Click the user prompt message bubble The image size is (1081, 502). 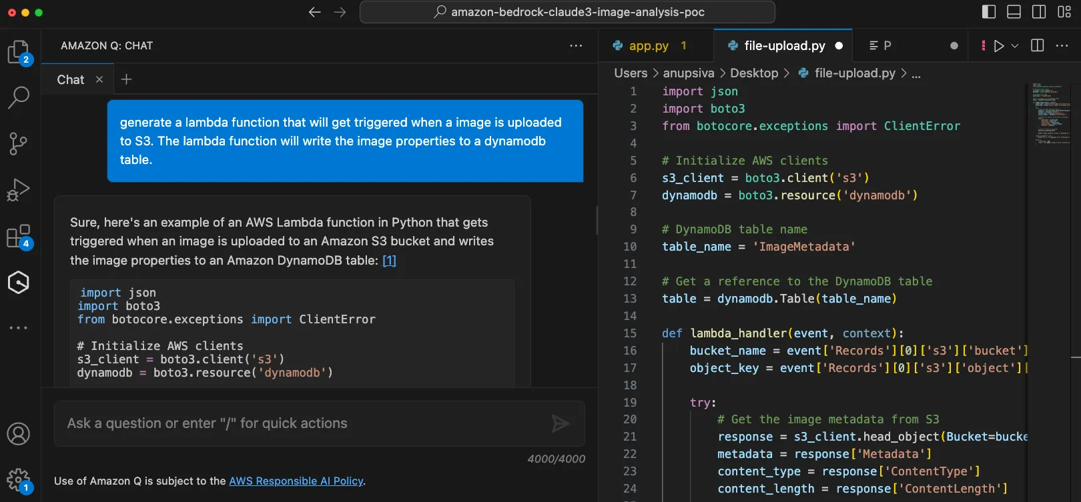click(x=345, y=141)
